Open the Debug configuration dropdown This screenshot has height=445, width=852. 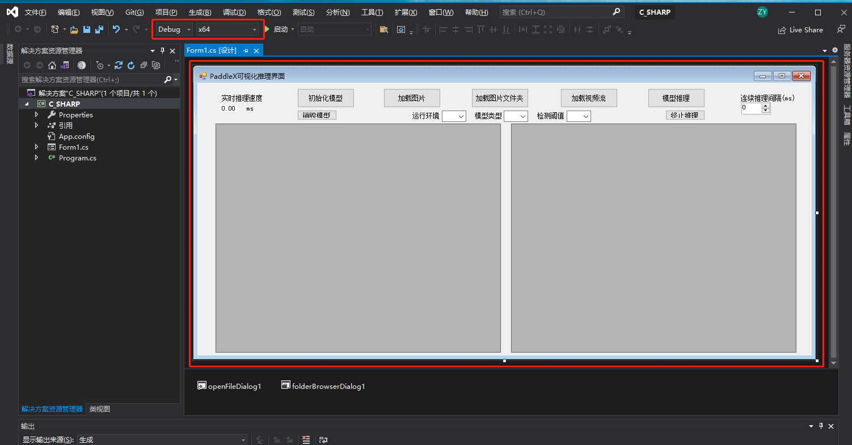pos(175,29)
